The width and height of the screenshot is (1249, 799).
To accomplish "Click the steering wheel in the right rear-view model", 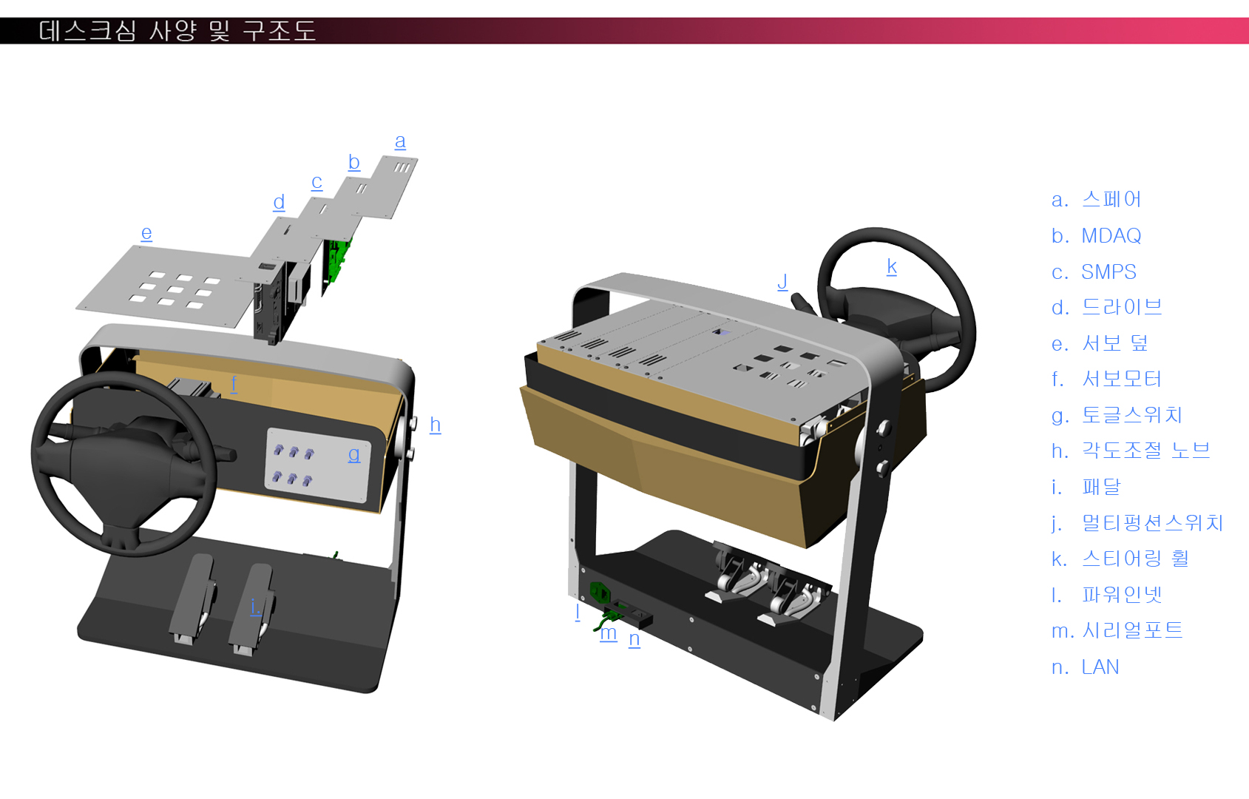I will pos(897,311).
